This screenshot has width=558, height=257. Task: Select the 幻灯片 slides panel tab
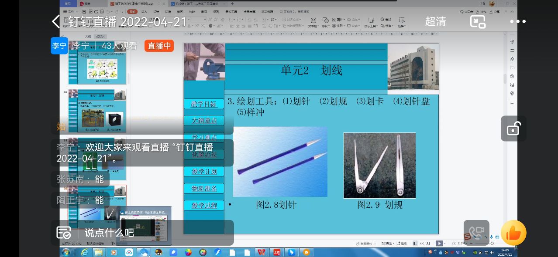click(101, 37)
